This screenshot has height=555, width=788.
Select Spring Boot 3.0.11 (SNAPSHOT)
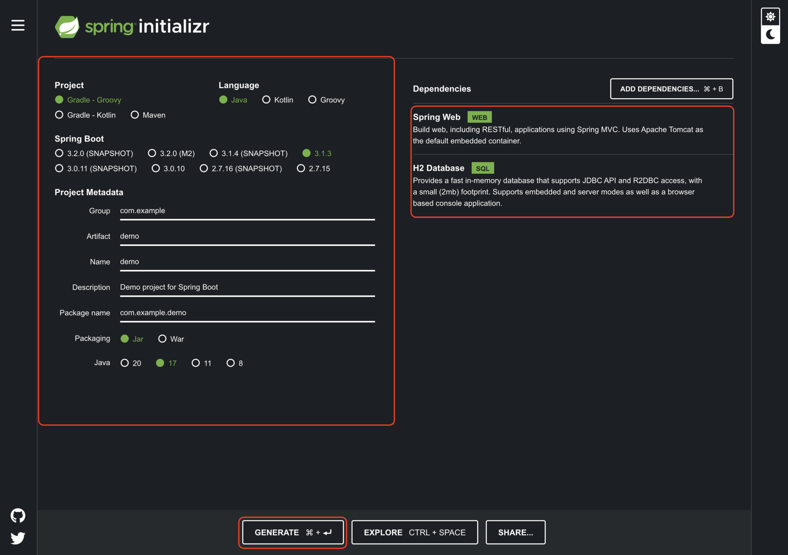coord(96,168)
